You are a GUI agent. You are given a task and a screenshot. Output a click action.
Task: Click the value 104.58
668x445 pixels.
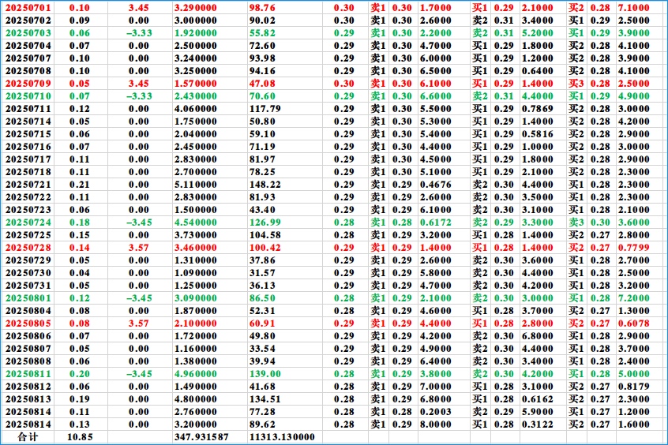tap(265, 235)
